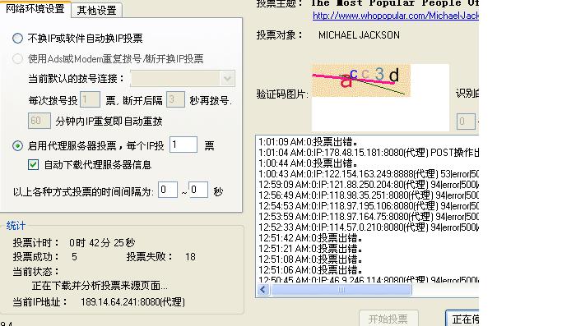Click the 60 分钟内IP重复 field
Image resolution: width=562 pixels, height=326 pixels.
tap(39, 121)
